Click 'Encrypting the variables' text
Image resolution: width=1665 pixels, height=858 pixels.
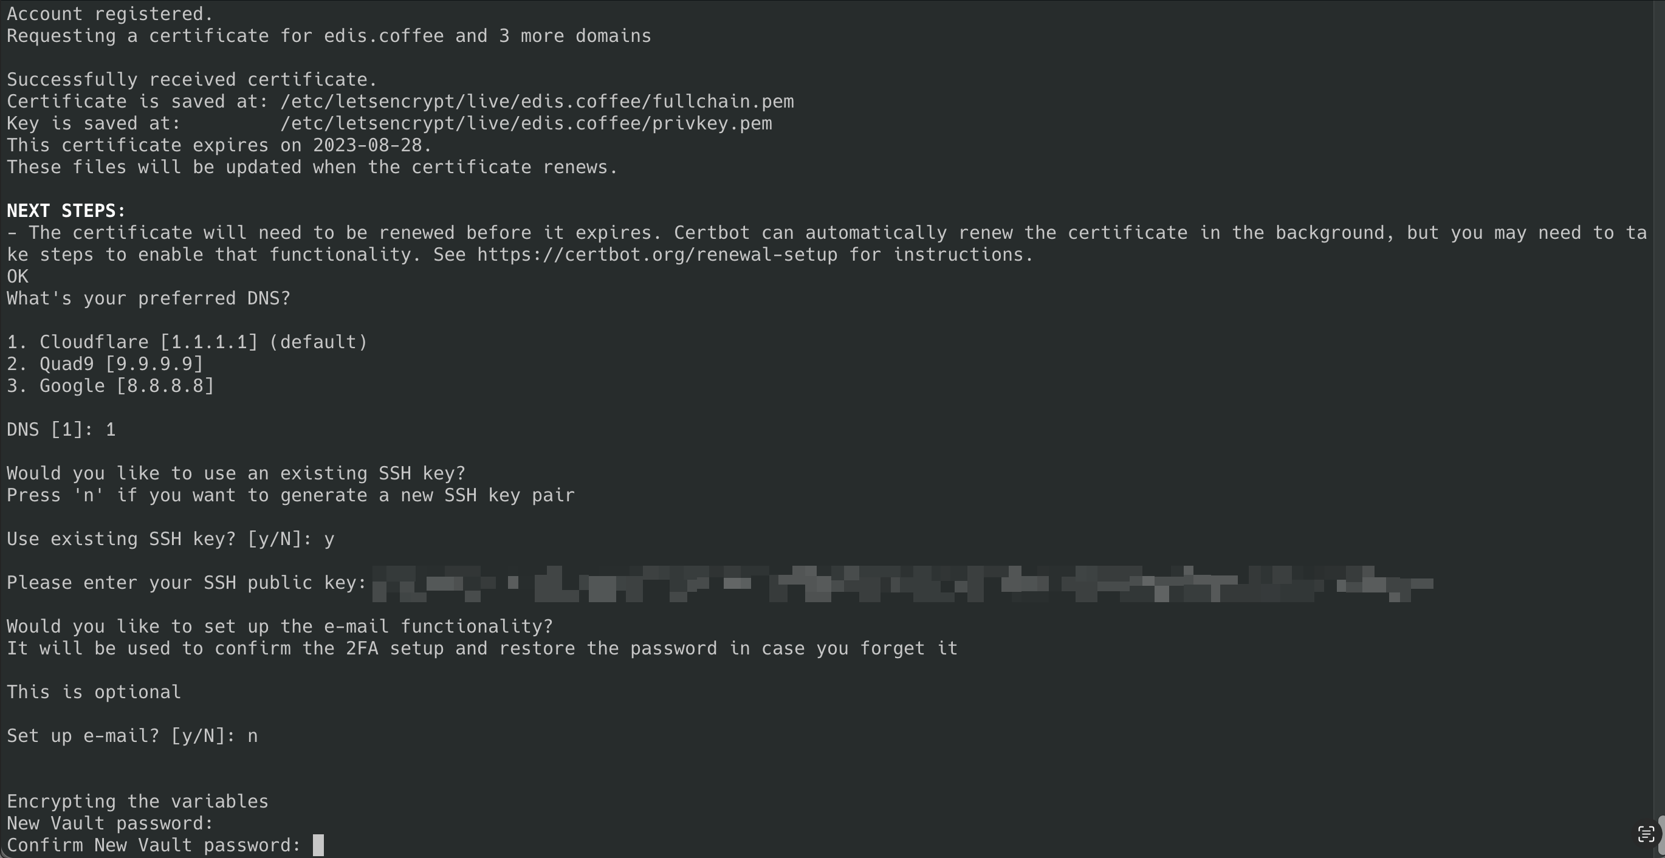(x=137, y=801)
